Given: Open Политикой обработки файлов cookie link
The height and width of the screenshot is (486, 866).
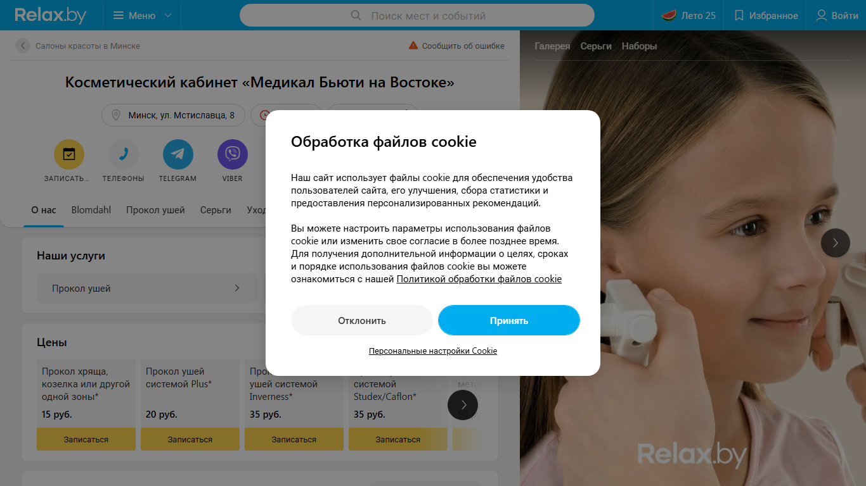Looking at the screenshot, I should tap(479, 278).
